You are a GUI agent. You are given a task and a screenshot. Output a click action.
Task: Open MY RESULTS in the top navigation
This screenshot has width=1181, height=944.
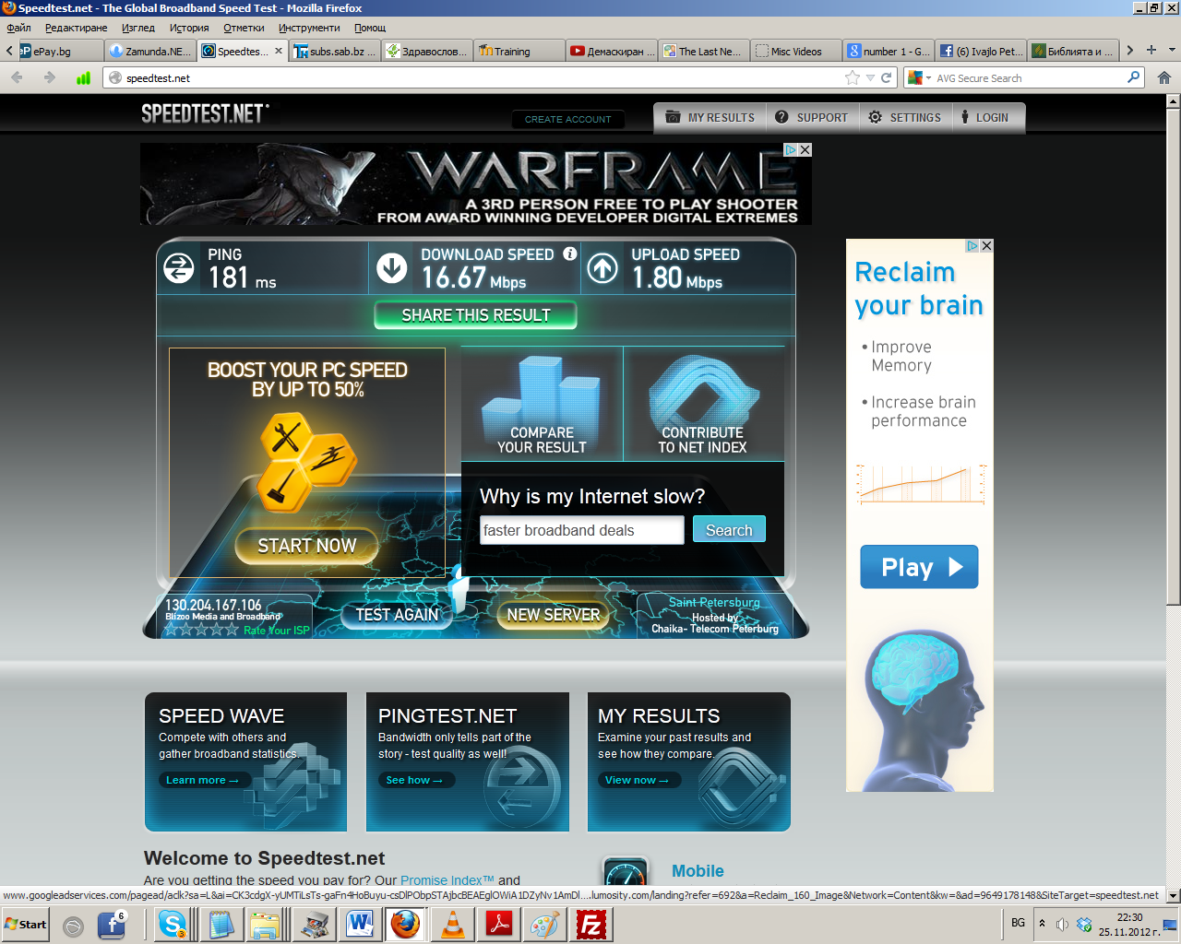(710, 118)
